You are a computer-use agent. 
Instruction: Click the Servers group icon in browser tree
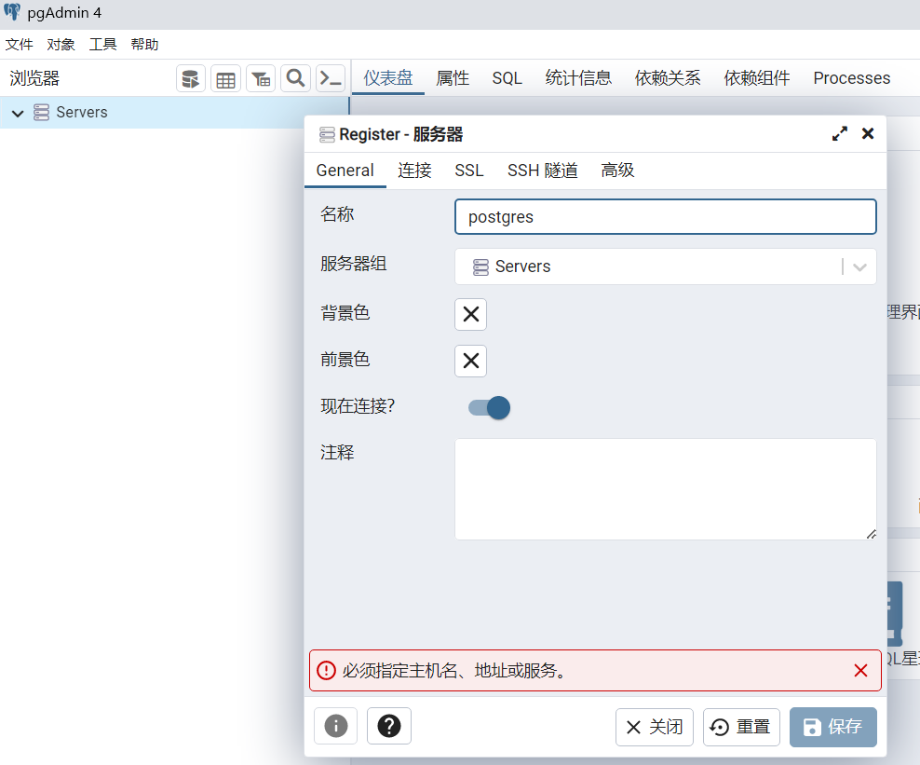click(x=41, y=112)
